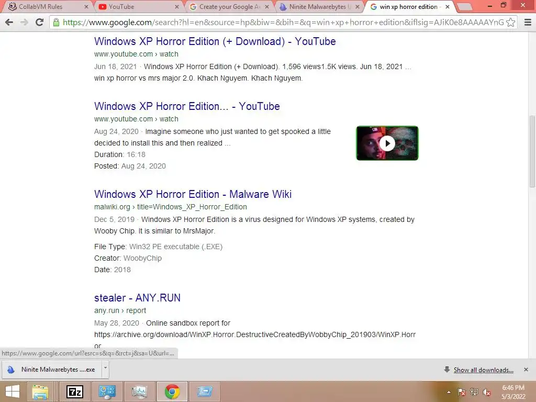Click the muted volume tray icon
Screen dimensions: 536x402
tap(487, 393)
